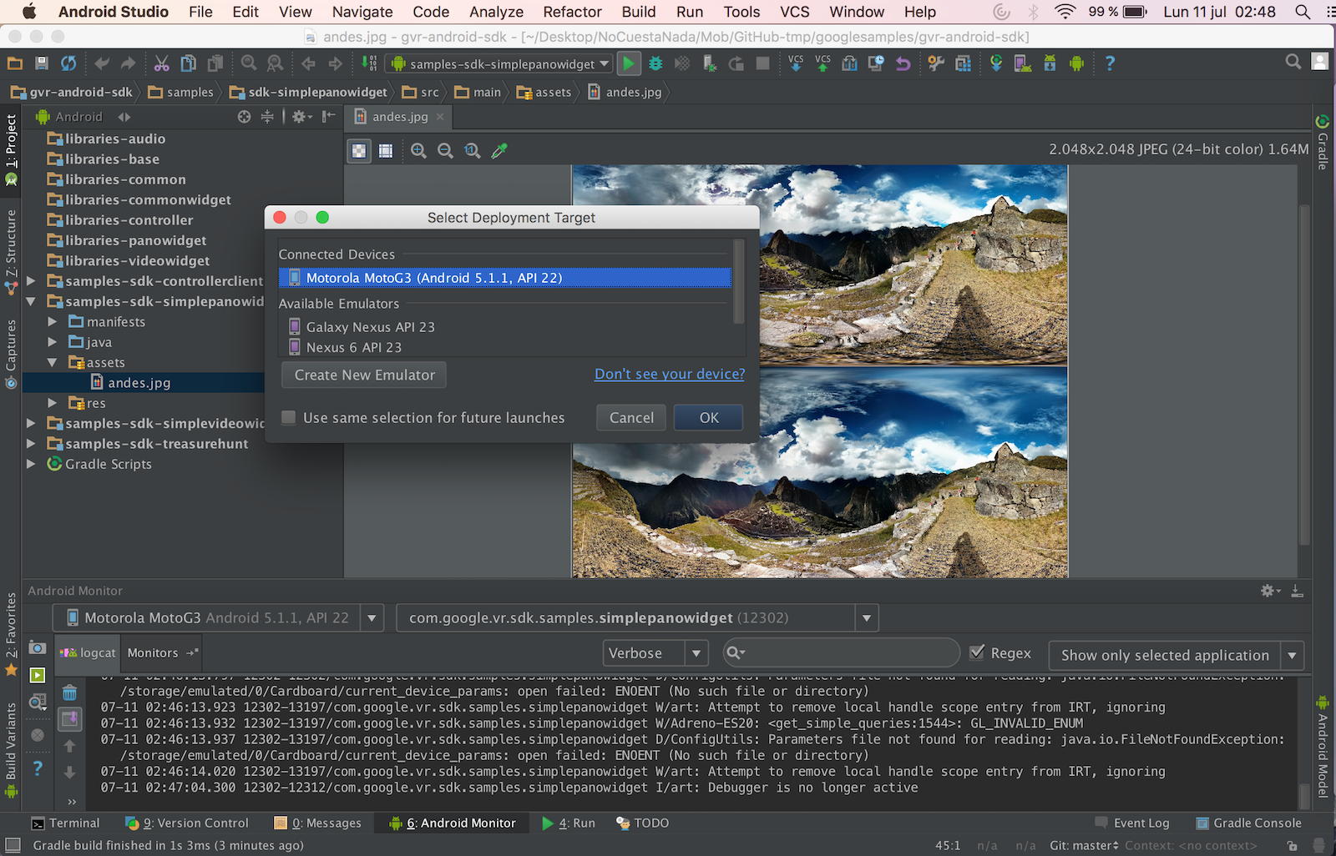Click Scroll from Source target icon
The width and height of the screenshot is (1336, 856).
[x=244, y=117]
